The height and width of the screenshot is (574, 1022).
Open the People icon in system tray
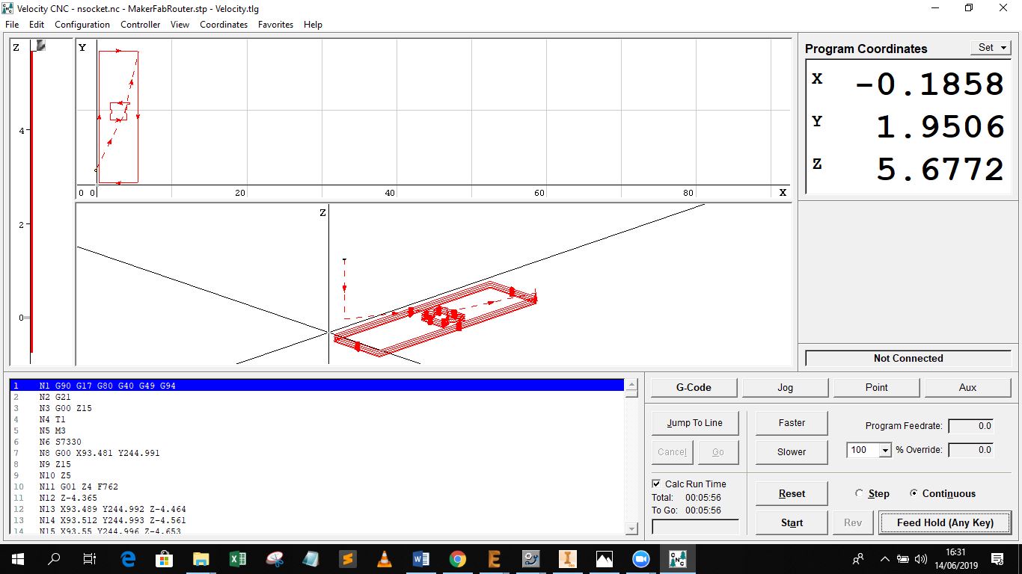[858, 558]
